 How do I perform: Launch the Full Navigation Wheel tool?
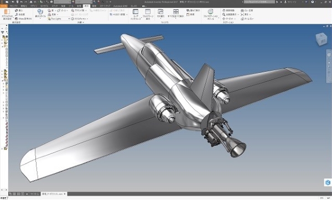(210, 14)
